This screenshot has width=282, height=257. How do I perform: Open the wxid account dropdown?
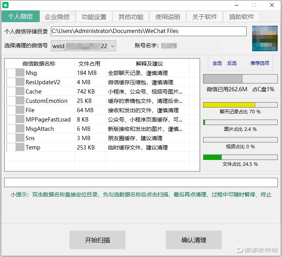84,46
